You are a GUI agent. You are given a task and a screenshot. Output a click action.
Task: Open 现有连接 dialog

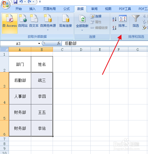pos(65,21)
